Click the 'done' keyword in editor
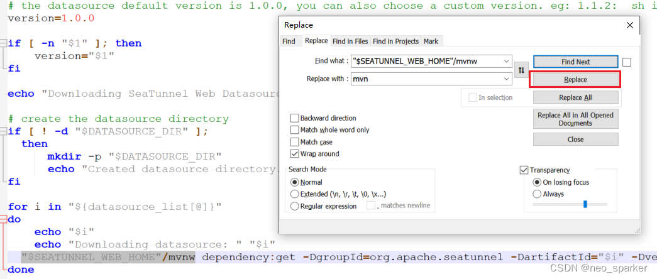 [x=21, y=270]
